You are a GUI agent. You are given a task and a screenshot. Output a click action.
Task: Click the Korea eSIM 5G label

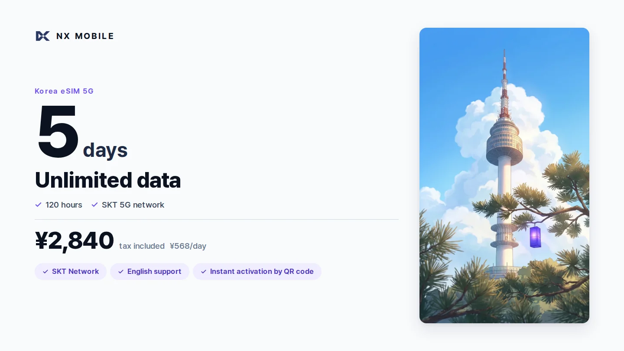tap(64, 91)
